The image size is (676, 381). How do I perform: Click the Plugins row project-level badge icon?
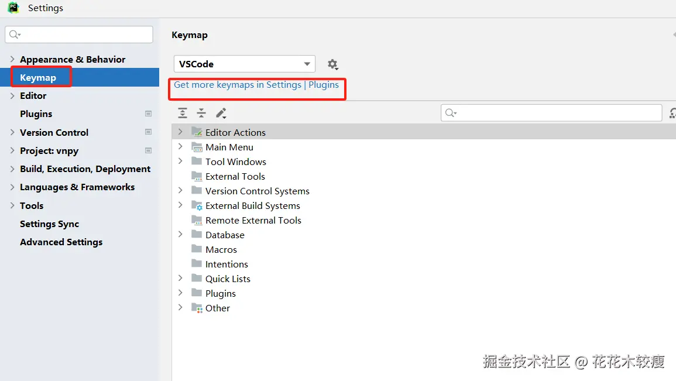coord(148,114)
